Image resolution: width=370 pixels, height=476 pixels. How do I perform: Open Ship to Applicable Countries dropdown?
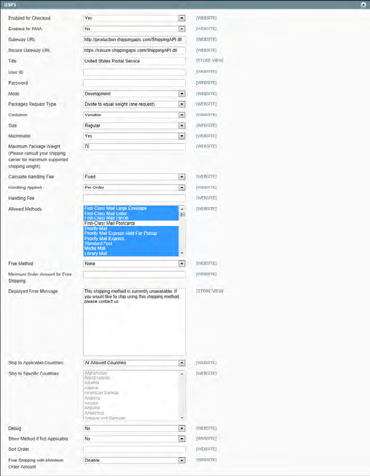pos(134,363)
